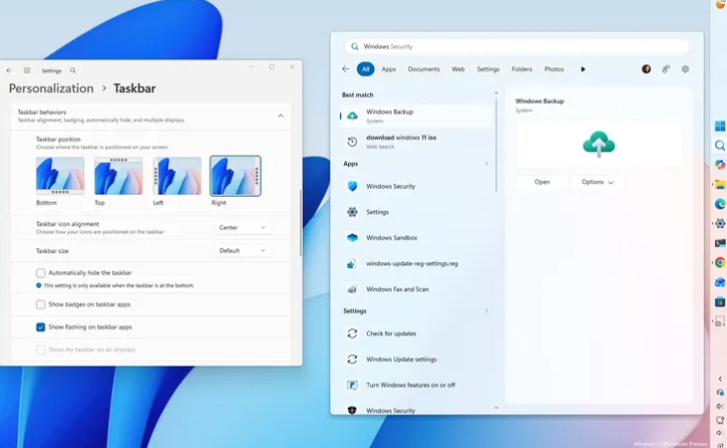This screenshot has width=727, height=448.
Task: Open search options gear icon
Action: coord(685,69)
